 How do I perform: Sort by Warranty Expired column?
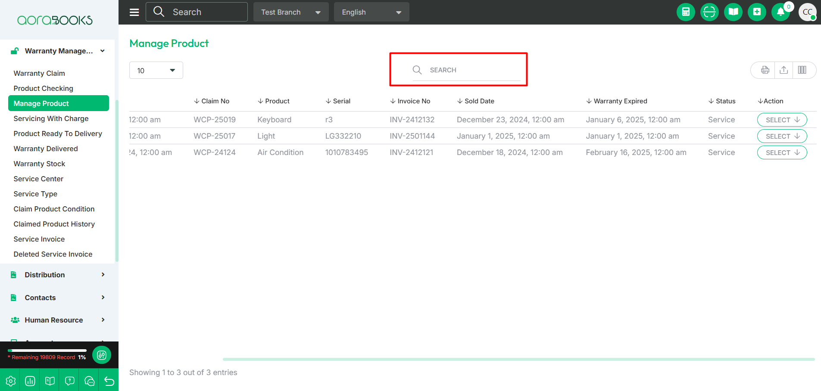(617, 101)
